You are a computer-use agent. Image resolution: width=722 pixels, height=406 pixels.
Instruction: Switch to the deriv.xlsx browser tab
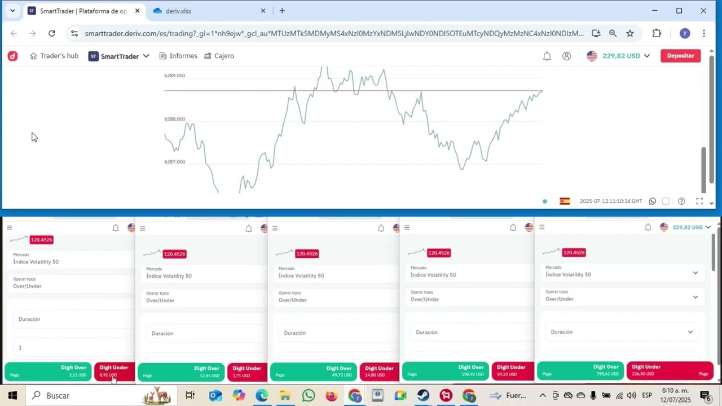209,11
